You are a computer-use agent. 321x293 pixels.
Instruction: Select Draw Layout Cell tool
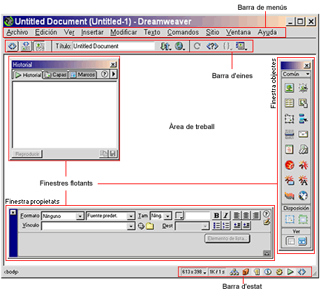point(289,219)
